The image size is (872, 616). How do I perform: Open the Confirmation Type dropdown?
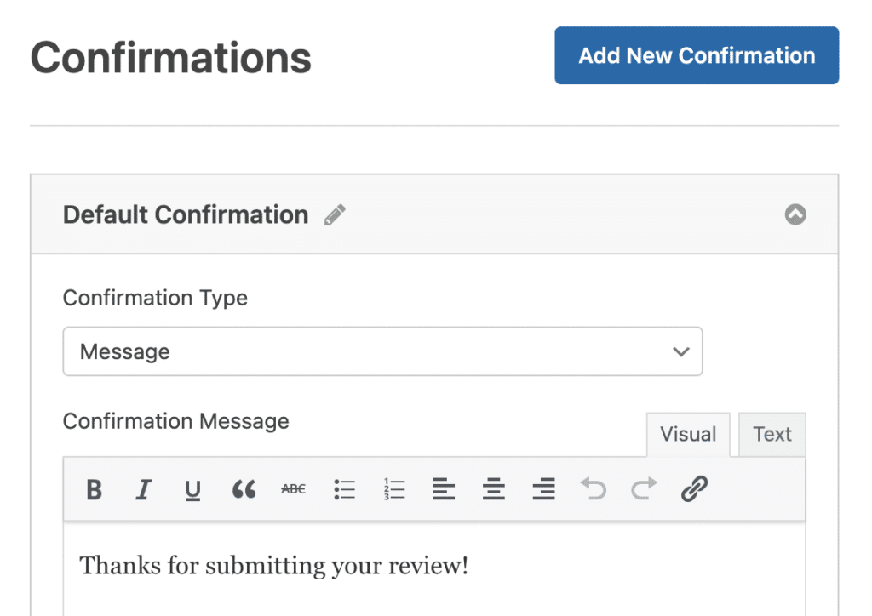click(382, 351)
